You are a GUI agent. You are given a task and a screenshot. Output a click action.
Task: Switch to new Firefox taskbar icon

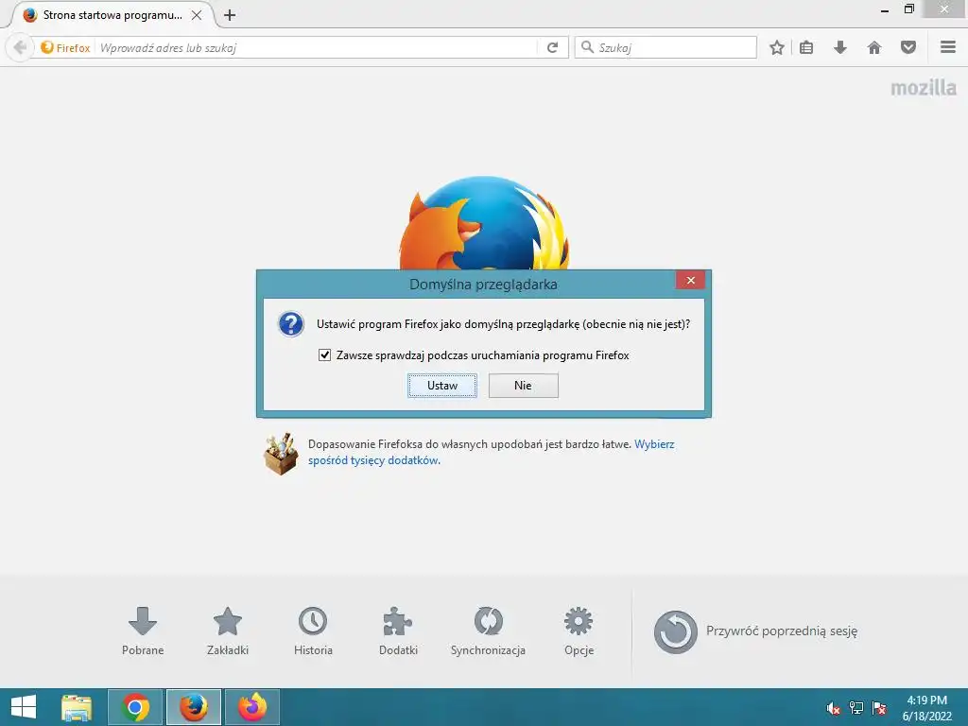coord(251,707)
